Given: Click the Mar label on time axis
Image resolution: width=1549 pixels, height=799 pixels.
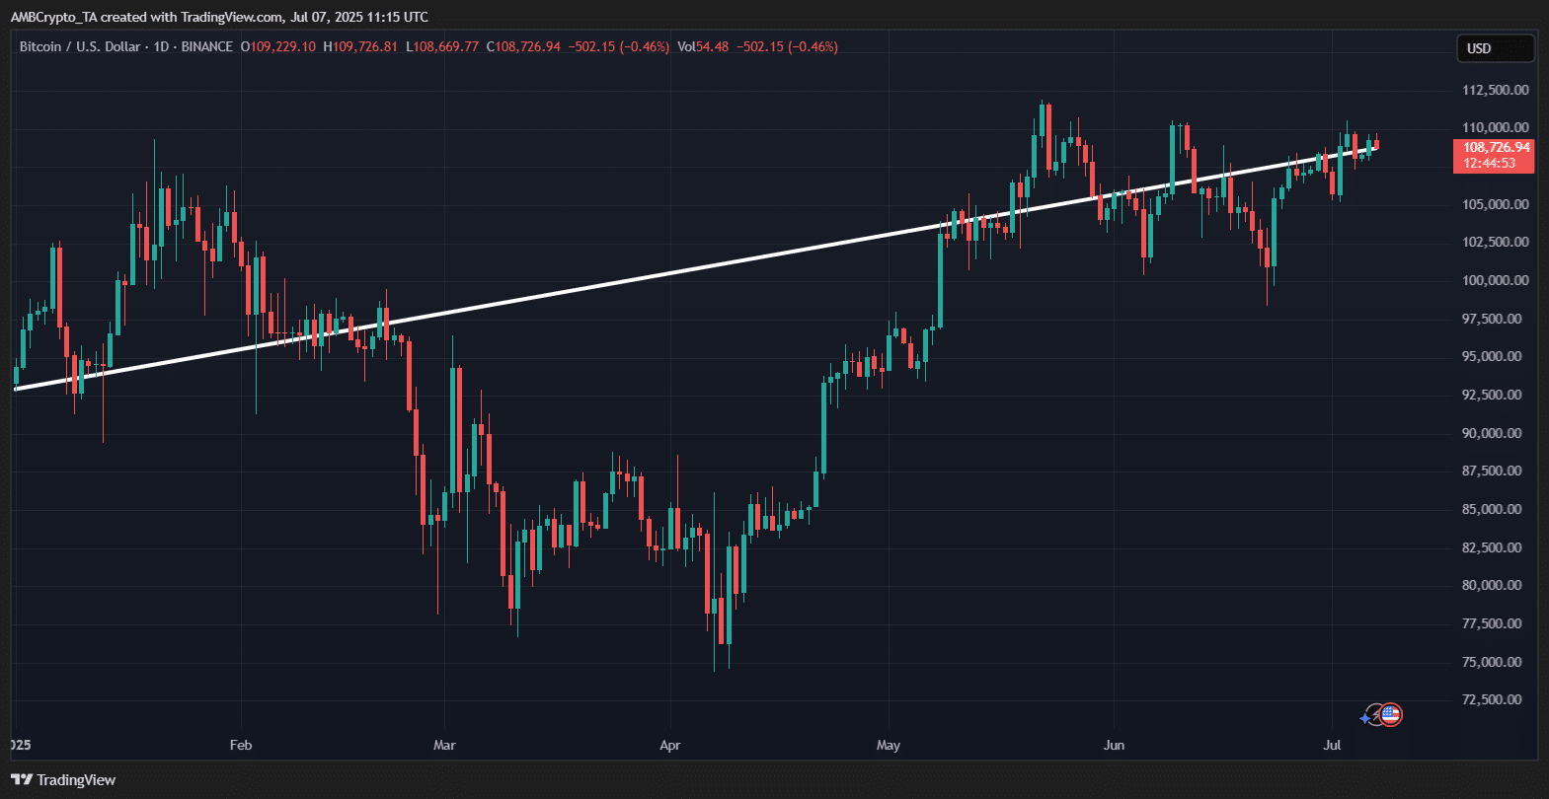Looking at the screenshot, I should tap(444, 745).
